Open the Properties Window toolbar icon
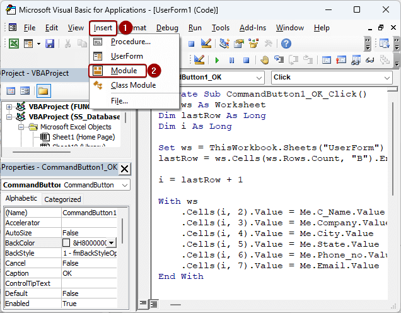 pyautogui.click(x=239, y=44)
